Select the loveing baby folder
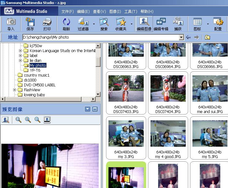The height and width of the screenshot is (188, 228). point(34,95)
